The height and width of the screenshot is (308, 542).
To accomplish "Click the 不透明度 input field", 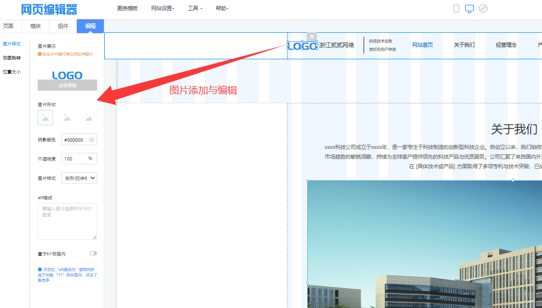I will [x=73, y=159].
